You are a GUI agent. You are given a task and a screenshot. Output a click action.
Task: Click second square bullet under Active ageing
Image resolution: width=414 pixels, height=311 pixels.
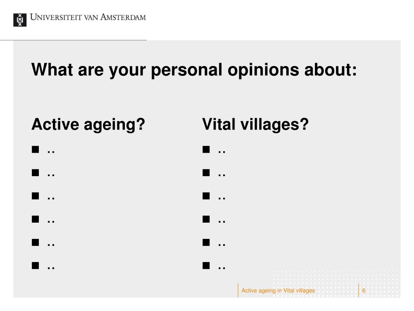coord(36,173)
